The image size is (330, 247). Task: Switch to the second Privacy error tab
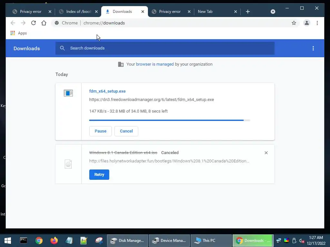pyautogui.click(x=170, y=12)
